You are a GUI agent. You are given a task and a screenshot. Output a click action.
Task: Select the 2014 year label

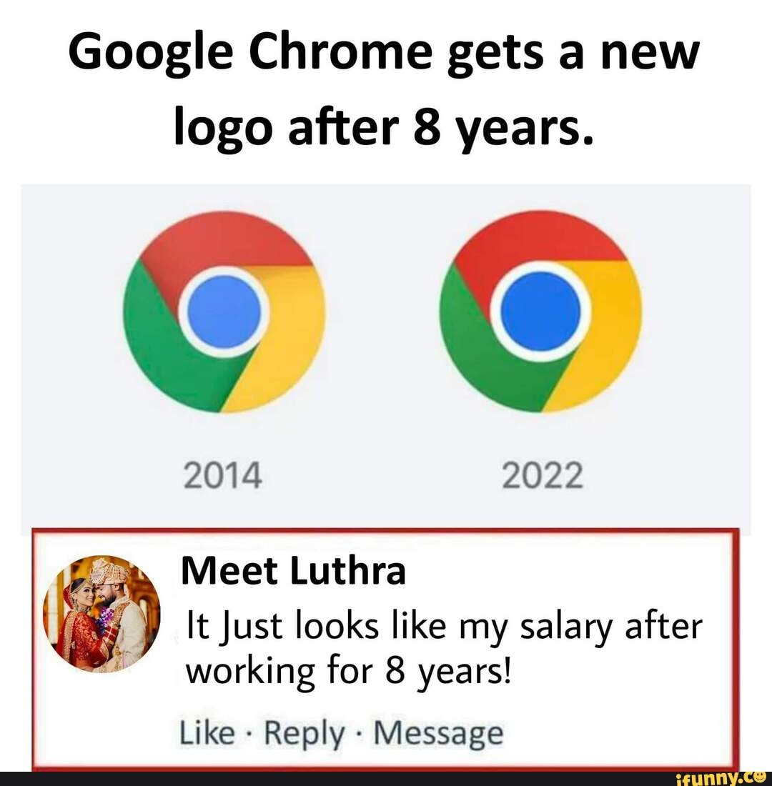(225, 474)
